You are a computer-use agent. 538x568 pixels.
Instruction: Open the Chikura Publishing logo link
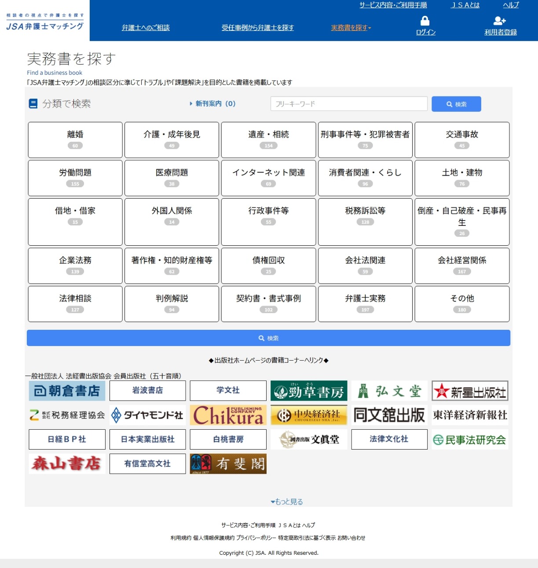click(x=228, y=415)
